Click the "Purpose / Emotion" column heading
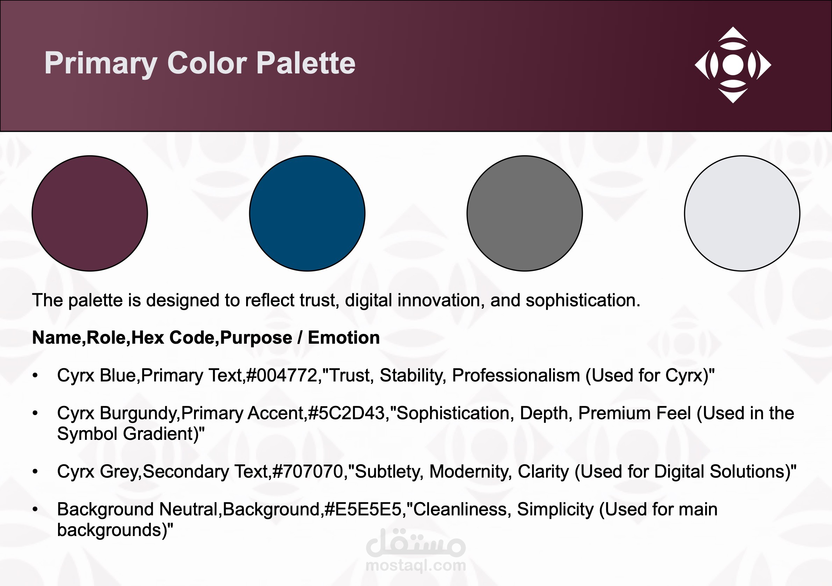The height and width of the screenshot is (586, 832). 300,338
